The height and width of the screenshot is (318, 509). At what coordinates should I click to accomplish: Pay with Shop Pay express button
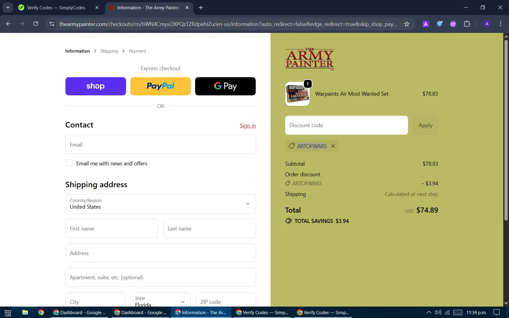pyautogui.click(x=96, y=86)
